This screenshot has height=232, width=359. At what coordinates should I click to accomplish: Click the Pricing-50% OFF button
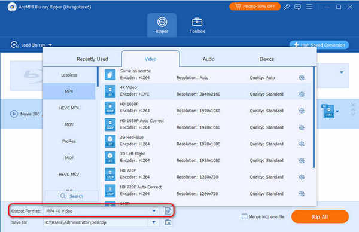pyautogui.click(x=255, y=7)
